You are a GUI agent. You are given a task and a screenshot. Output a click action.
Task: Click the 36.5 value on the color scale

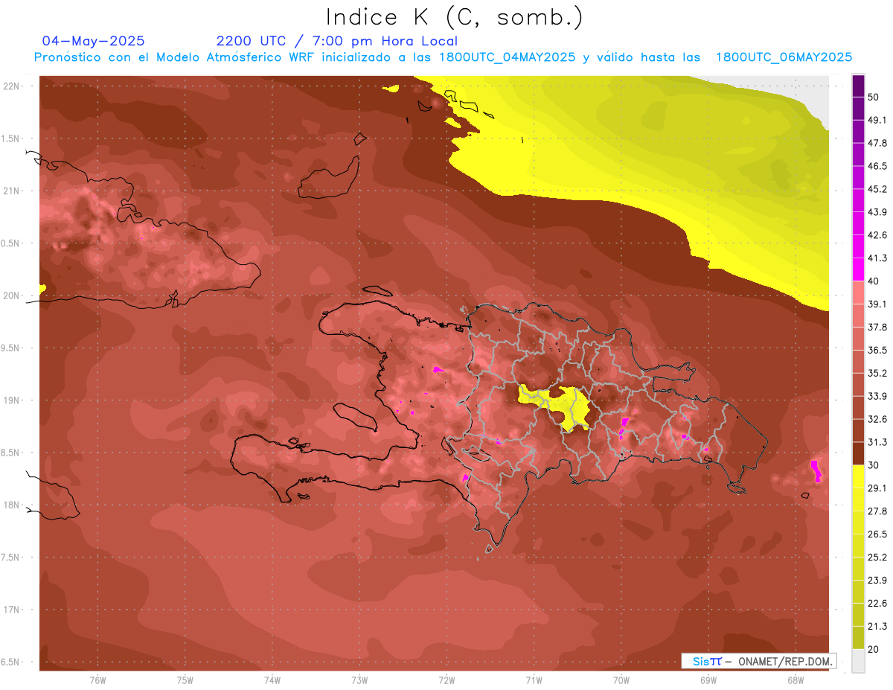[877, 350]
